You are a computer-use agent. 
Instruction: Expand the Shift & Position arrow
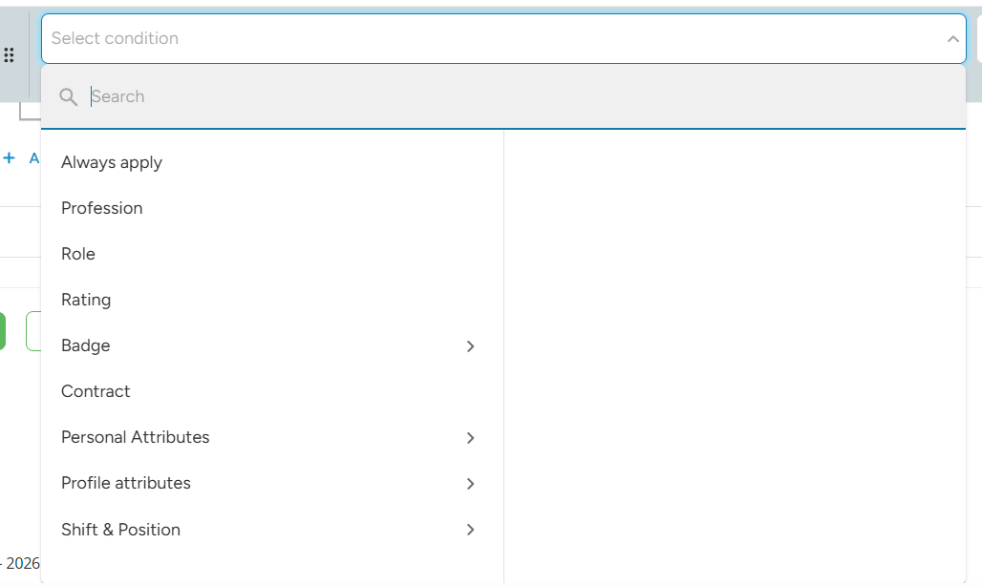[470, 530]
